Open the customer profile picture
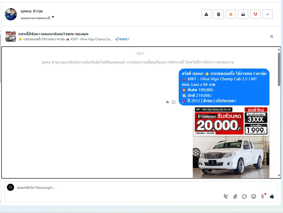This screenshot has height=213, width=283. coord(11,14)
